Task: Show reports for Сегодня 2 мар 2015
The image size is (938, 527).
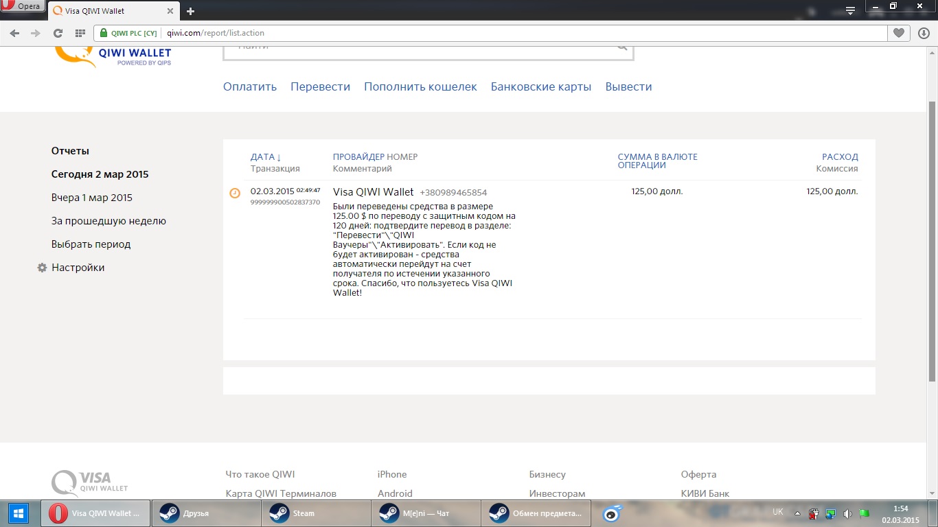Action: [100, 174]
